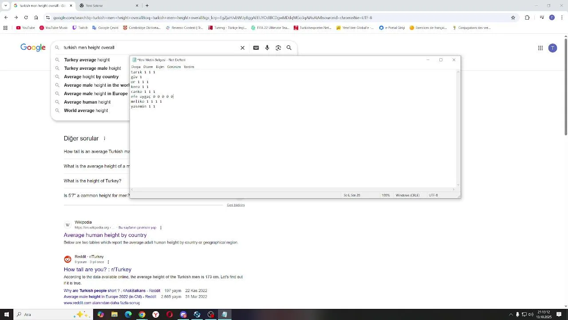This screenshot has width=568, height=320.
Task: Switch to the Yeni Sekme tab
Action: [x=107, y=6]
